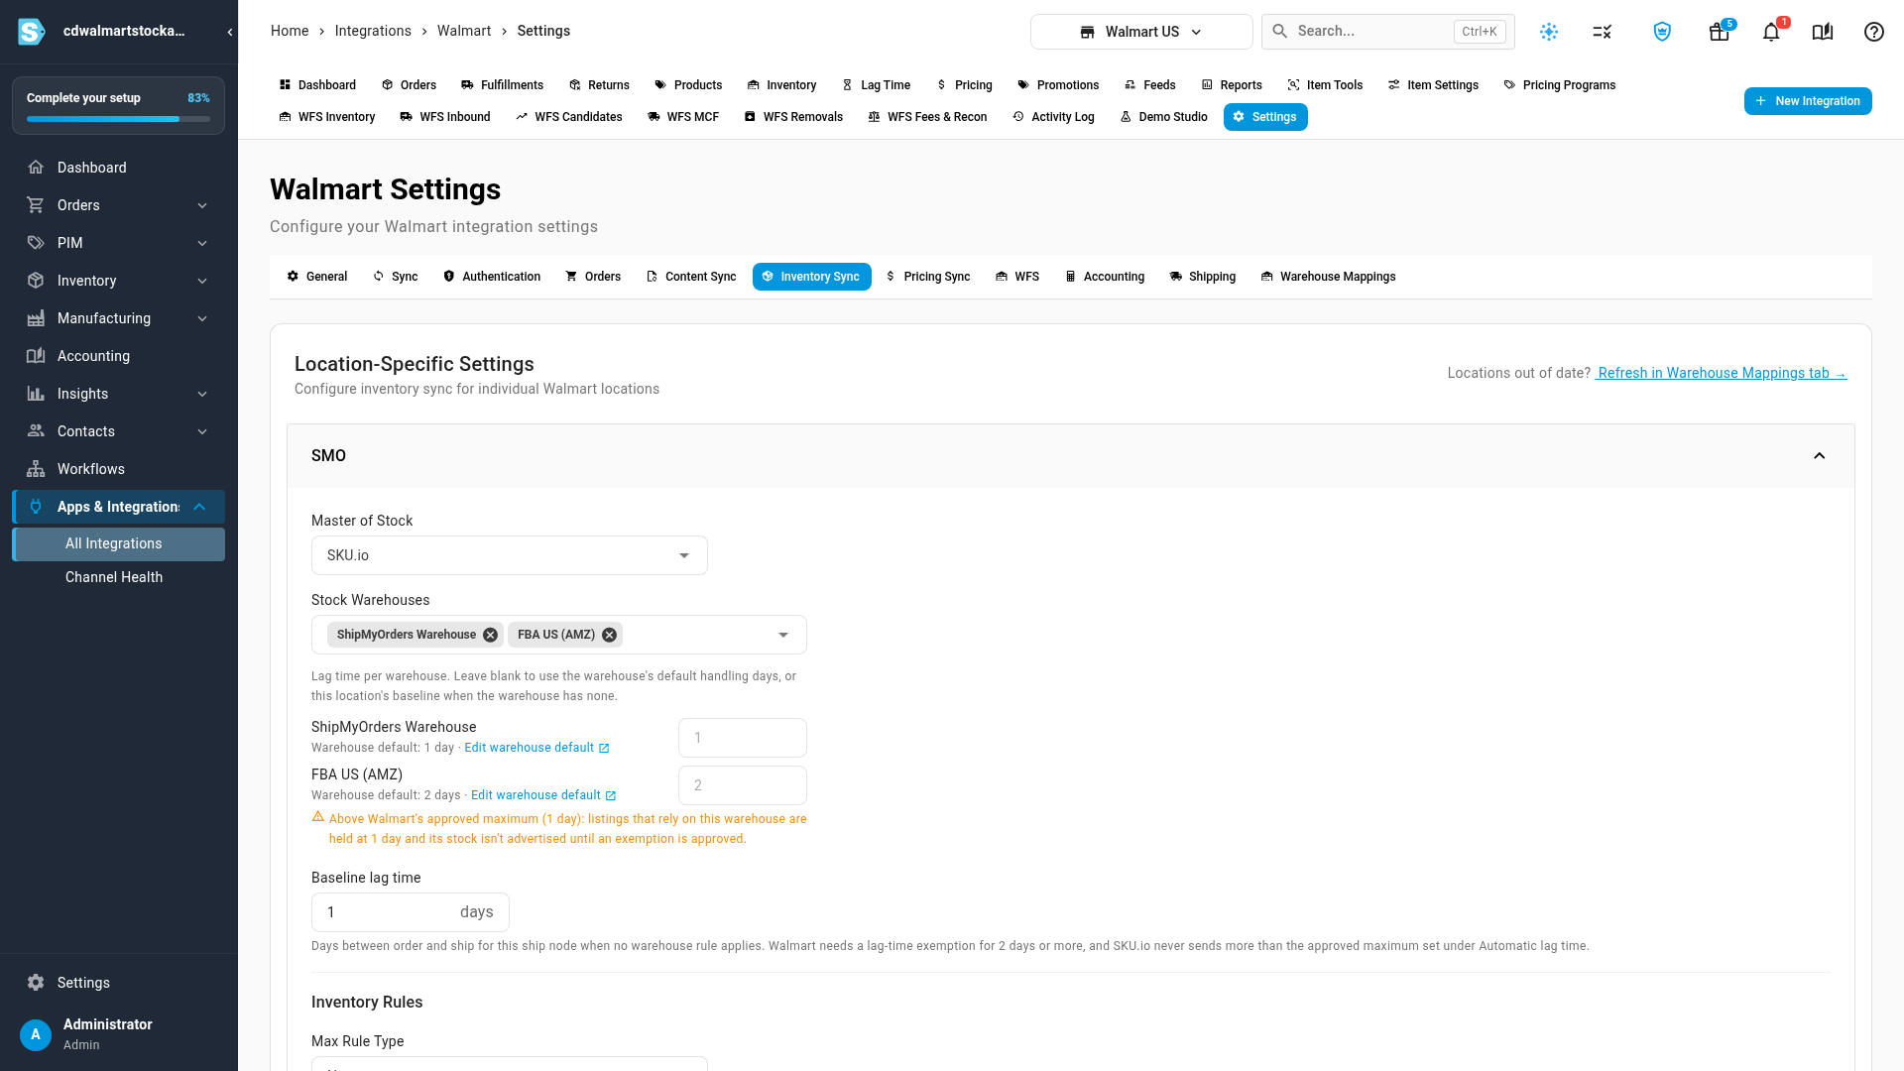This screenshot has height=1071, width=1904.
Task: Remove FBA US (AMZ) chip
Action: tap(610, 635)
